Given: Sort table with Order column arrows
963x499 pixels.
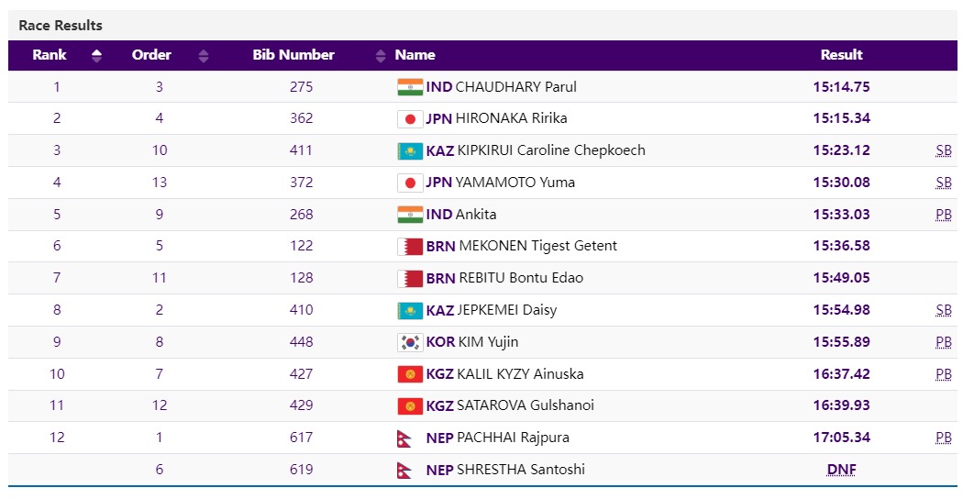Looking at the screenshot, I should [x=204, y=56].
